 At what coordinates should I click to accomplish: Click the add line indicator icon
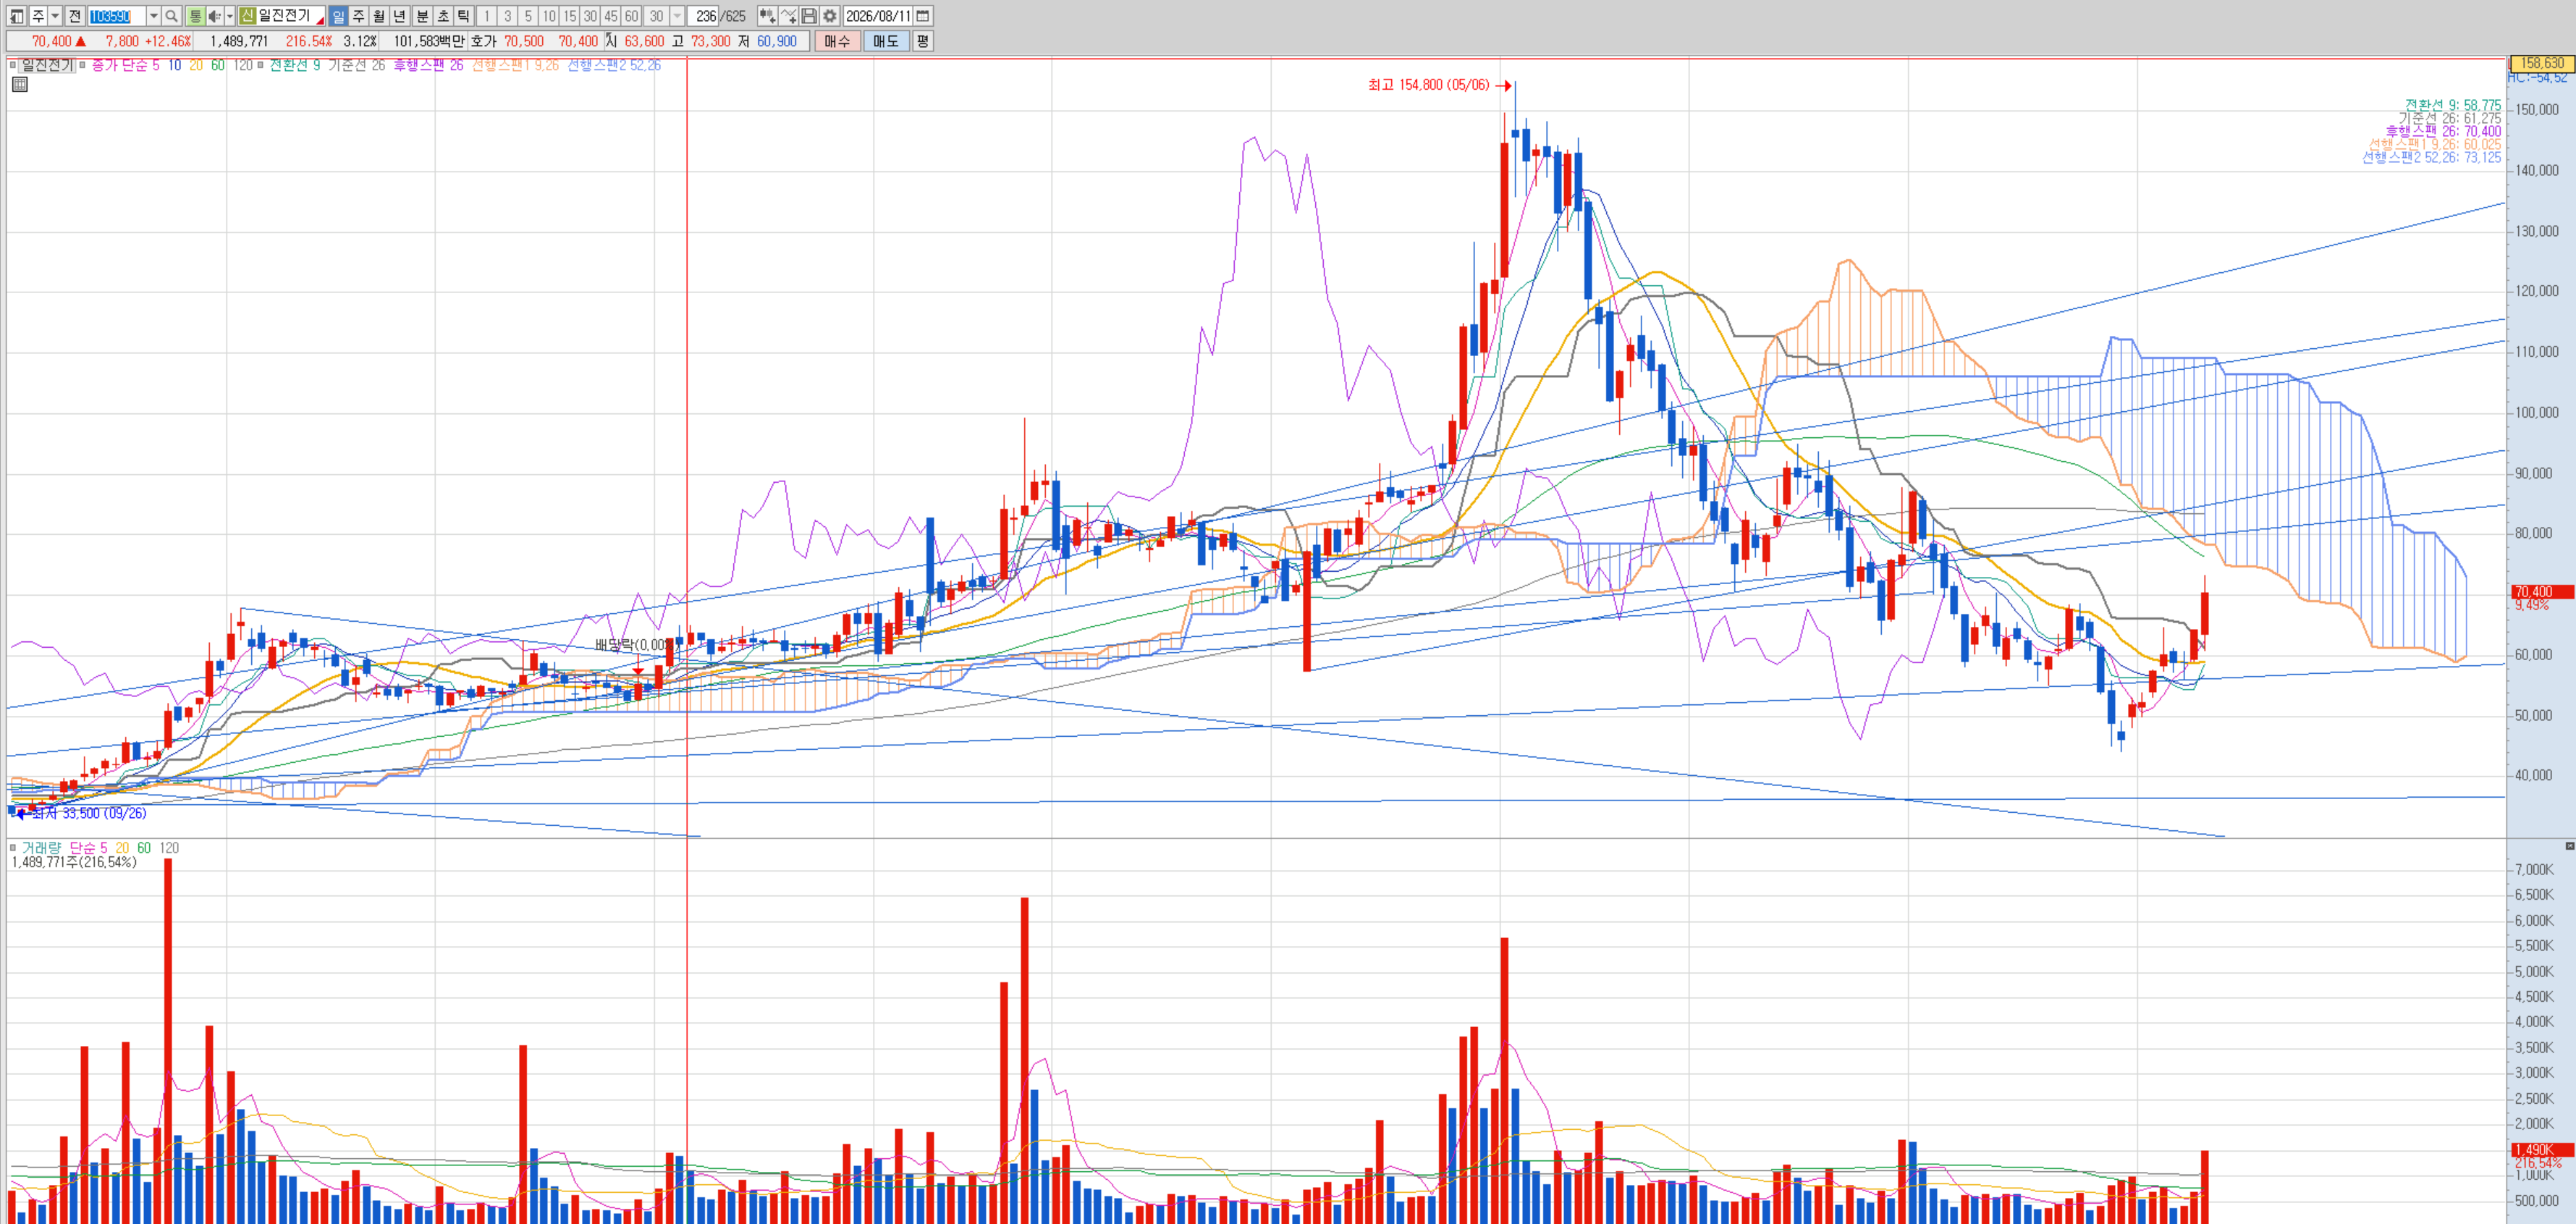788,16
